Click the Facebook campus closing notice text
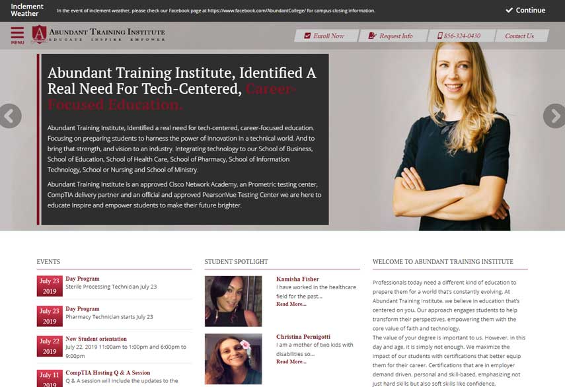565x387 pixels. (x=216, y=11)
